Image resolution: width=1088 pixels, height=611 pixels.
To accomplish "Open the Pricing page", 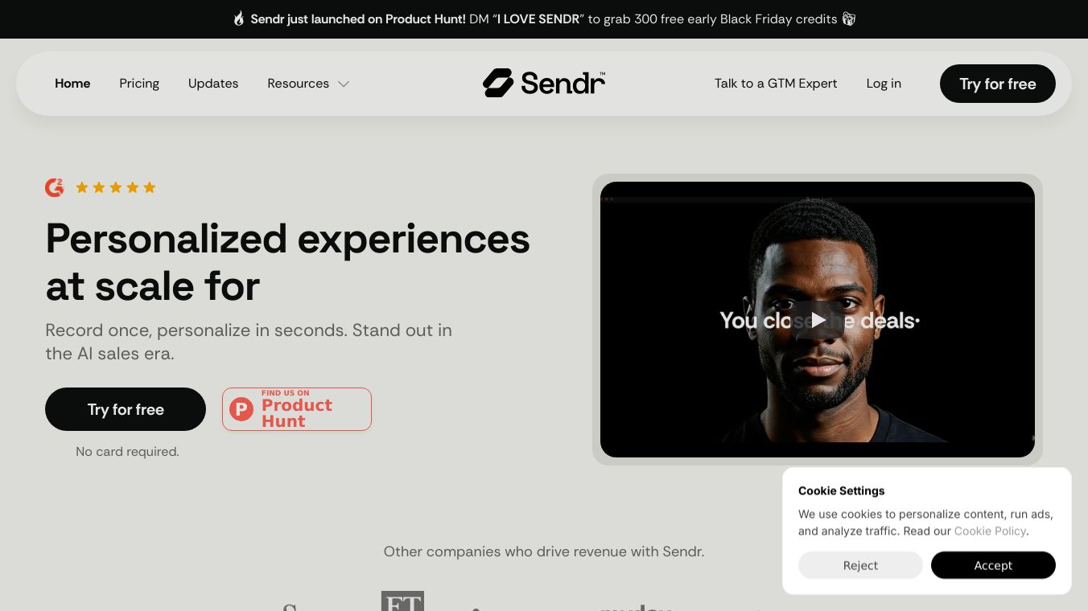I will click(139, 84).
